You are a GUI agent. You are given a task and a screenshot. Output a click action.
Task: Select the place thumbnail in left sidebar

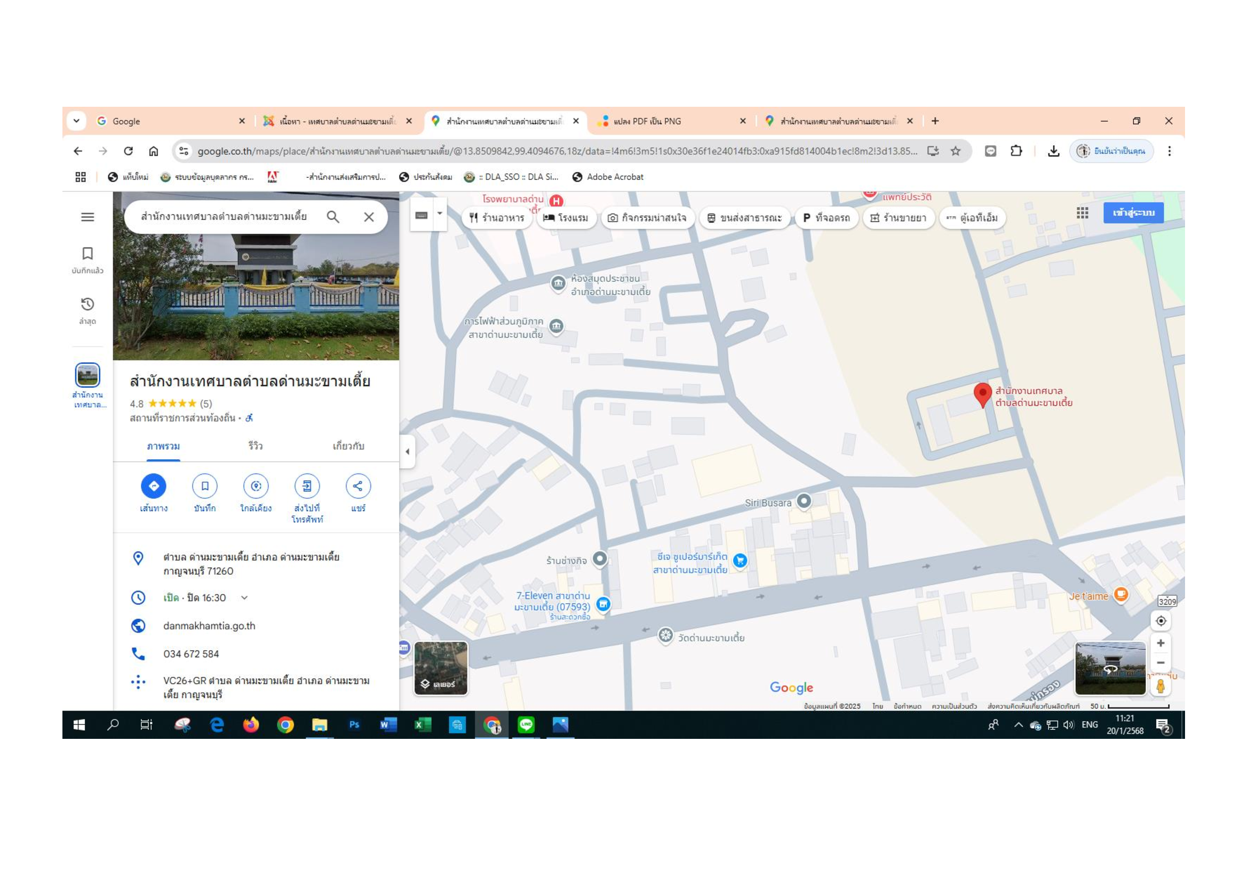(88, 375)
